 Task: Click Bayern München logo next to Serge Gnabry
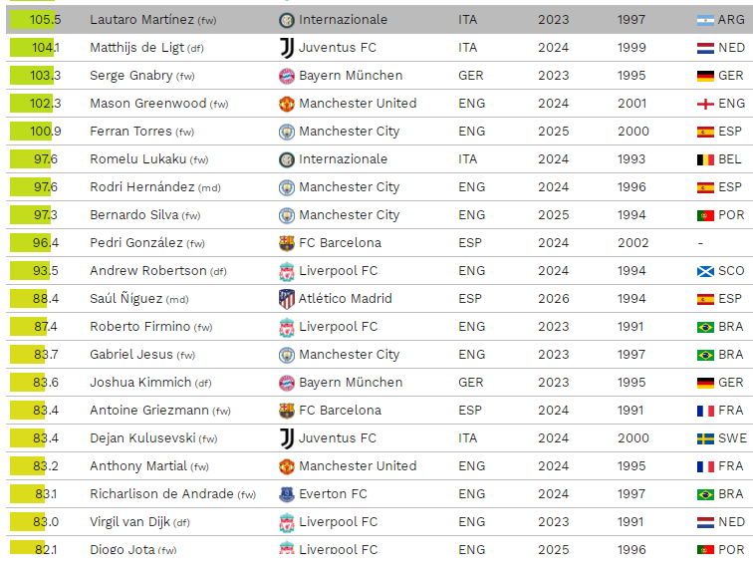[x=287, y=76]
